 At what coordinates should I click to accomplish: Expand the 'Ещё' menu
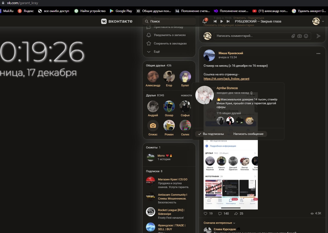click(156, 52)
